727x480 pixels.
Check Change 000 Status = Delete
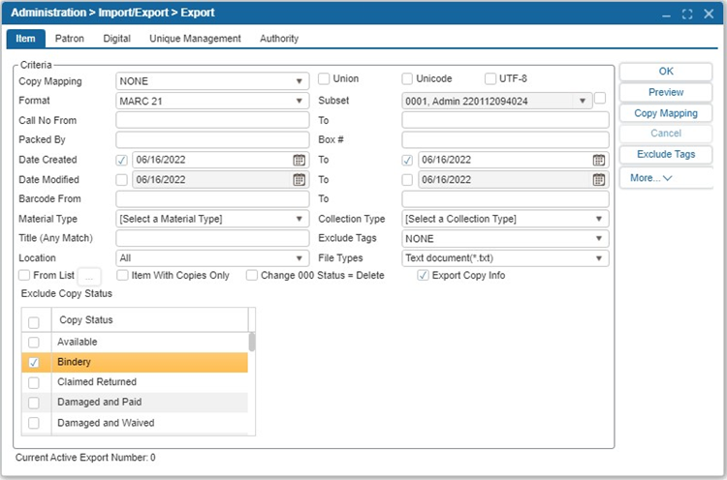click(252, 276)
